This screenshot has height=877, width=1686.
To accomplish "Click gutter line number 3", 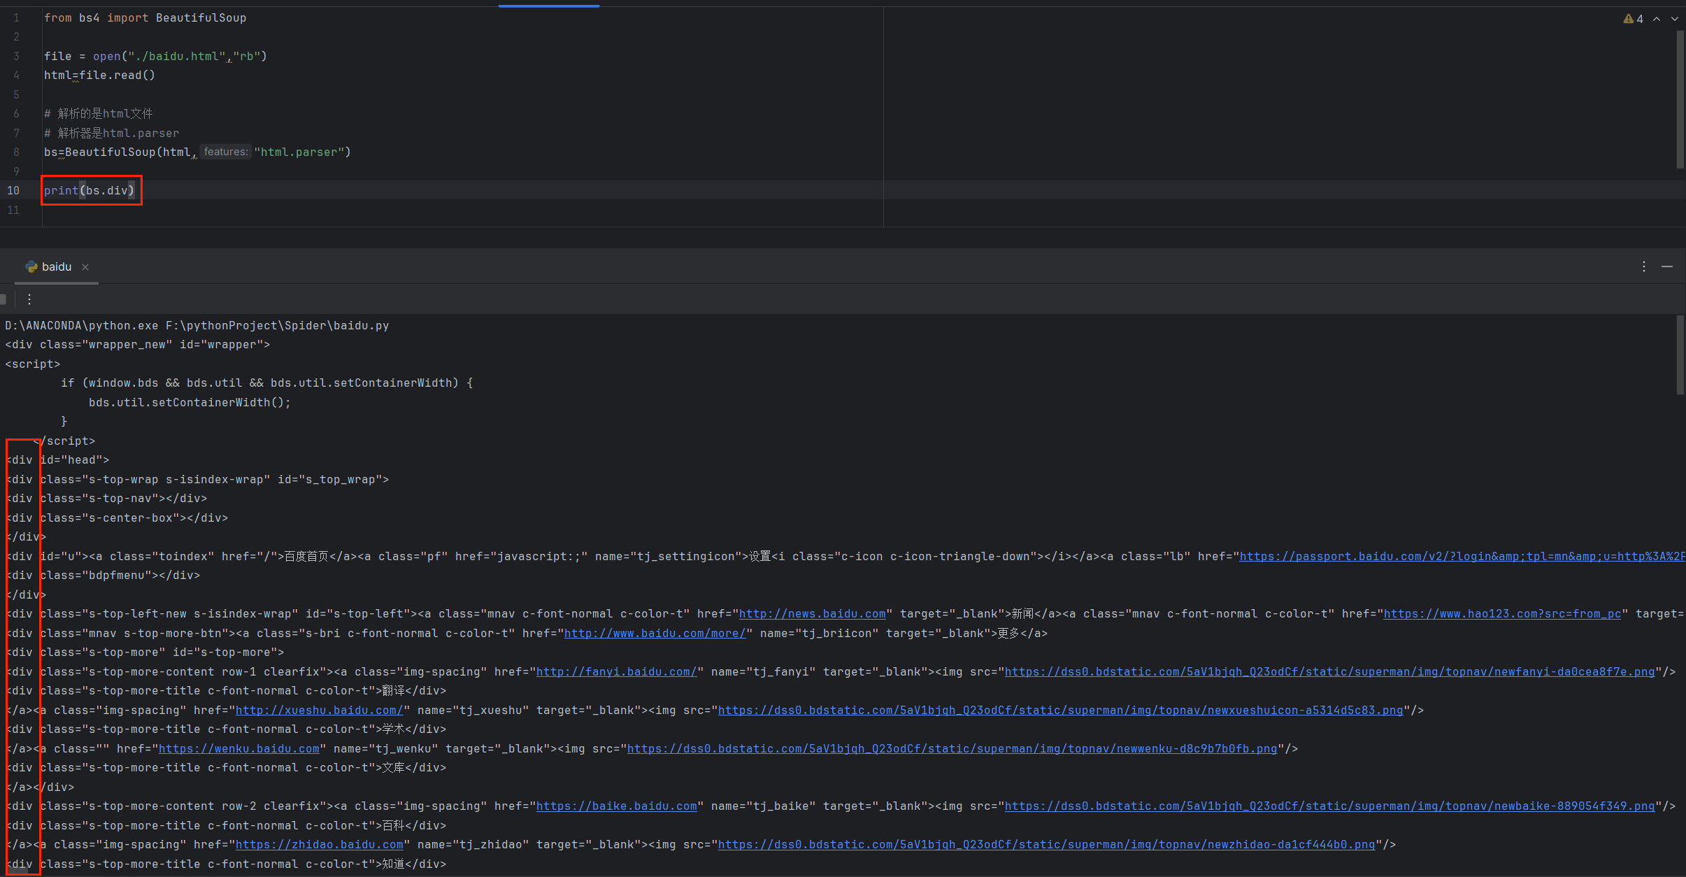I will click(16, 56).
